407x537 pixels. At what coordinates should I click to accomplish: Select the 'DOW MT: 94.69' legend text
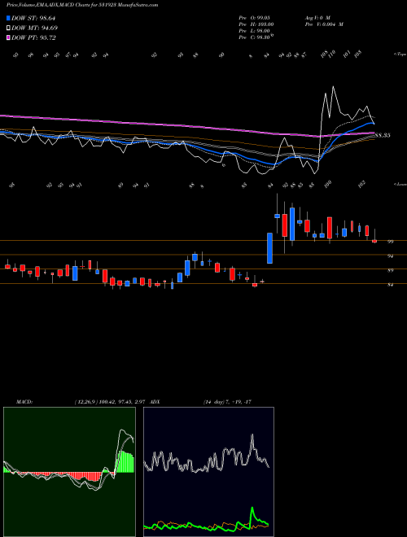click(x=34, y=28)
